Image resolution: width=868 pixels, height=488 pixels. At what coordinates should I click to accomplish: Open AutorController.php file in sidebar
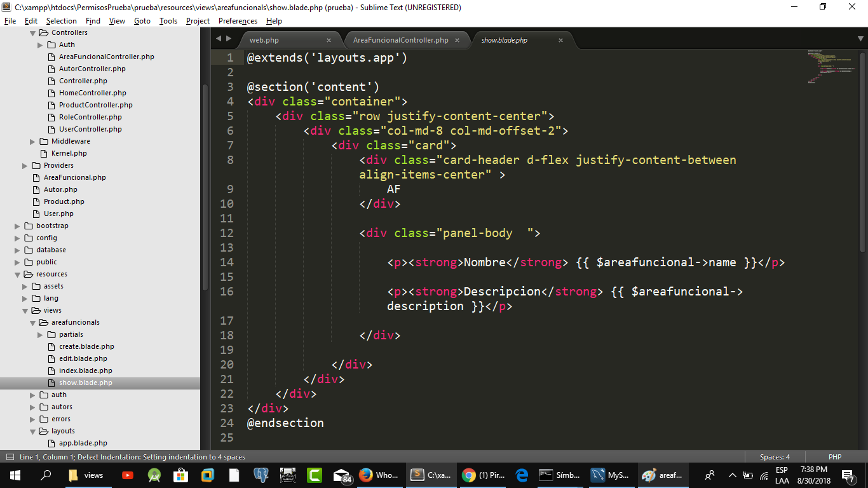92,69
